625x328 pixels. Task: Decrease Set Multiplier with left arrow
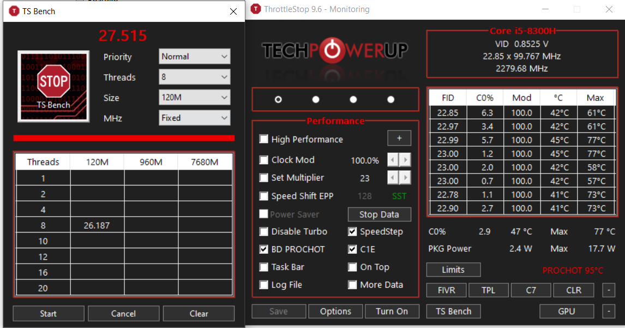pos(393,177)
